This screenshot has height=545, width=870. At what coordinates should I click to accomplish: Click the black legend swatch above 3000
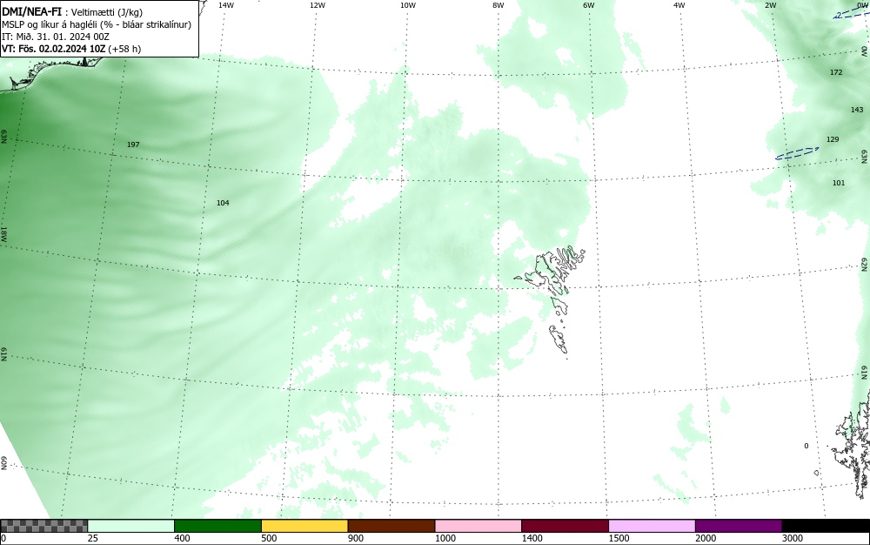826,526
